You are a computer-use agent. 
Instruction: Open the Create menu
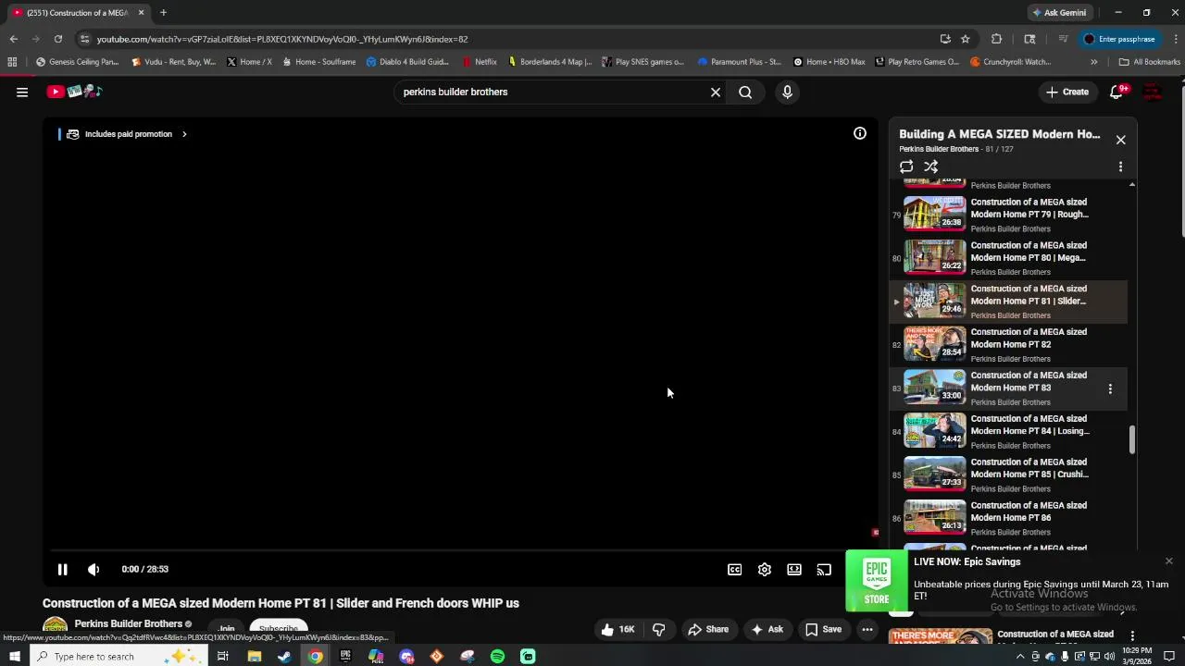point(1067,92)
